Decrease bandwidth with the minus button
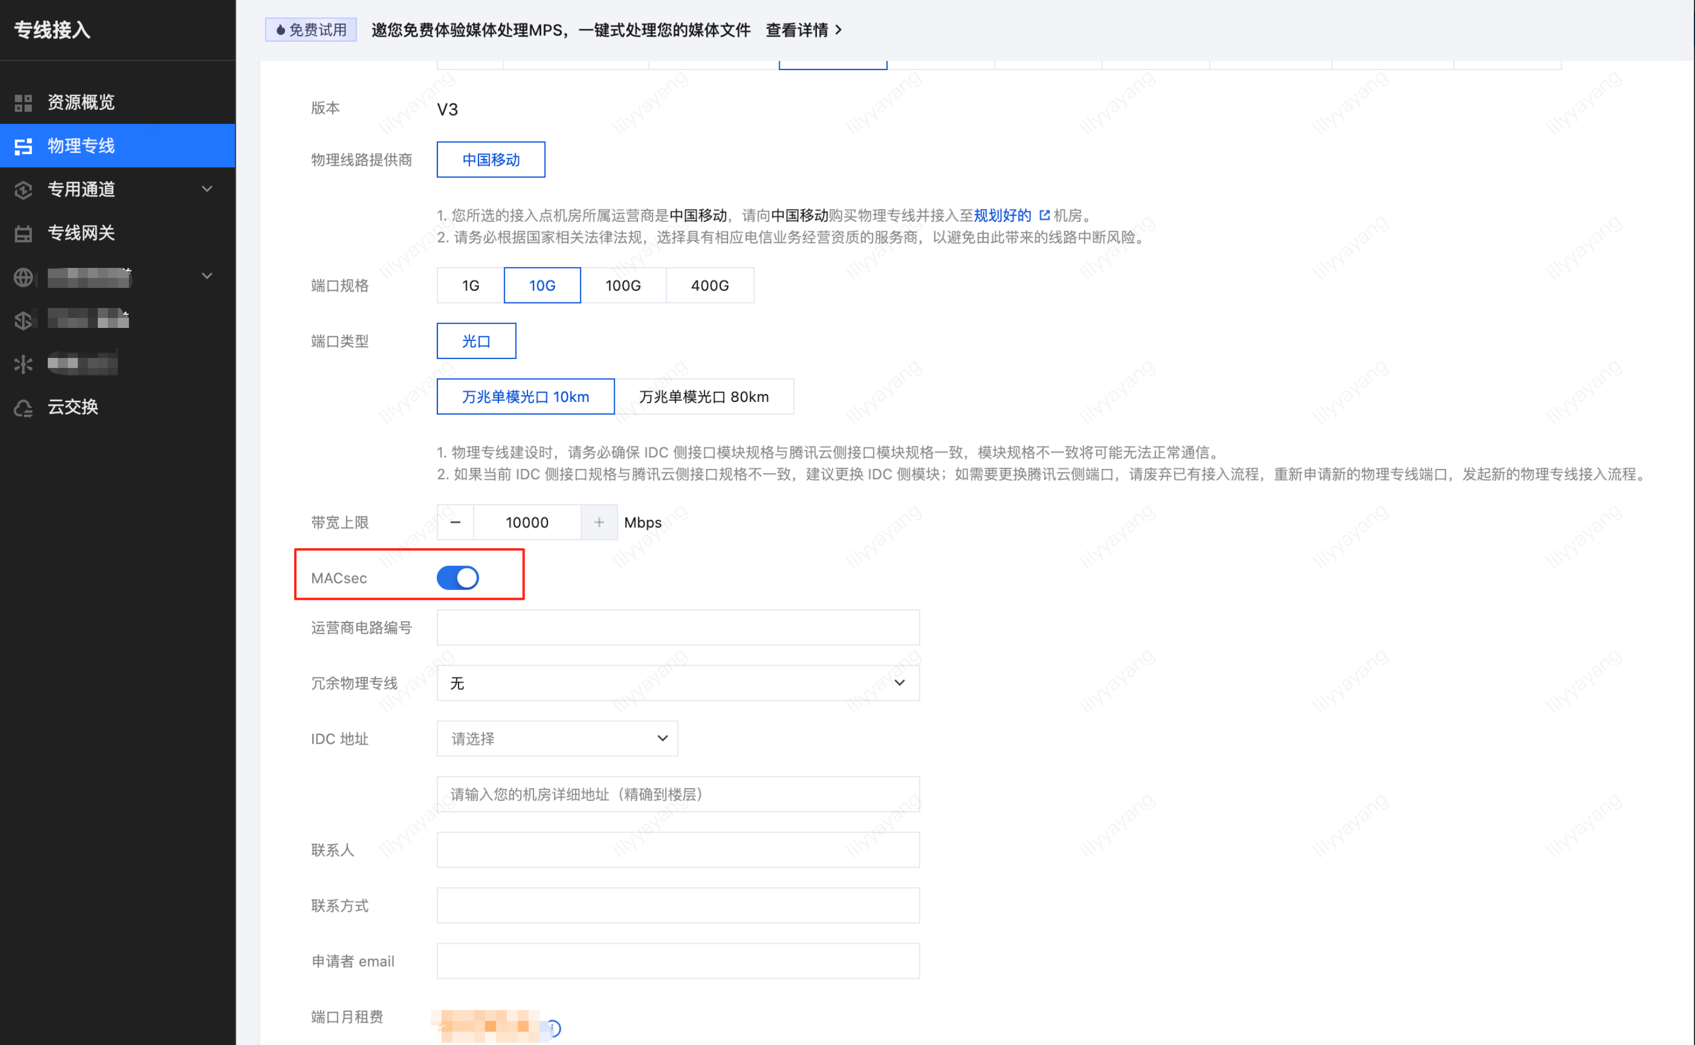The image size is (1695, 1045). pos(455,522)
